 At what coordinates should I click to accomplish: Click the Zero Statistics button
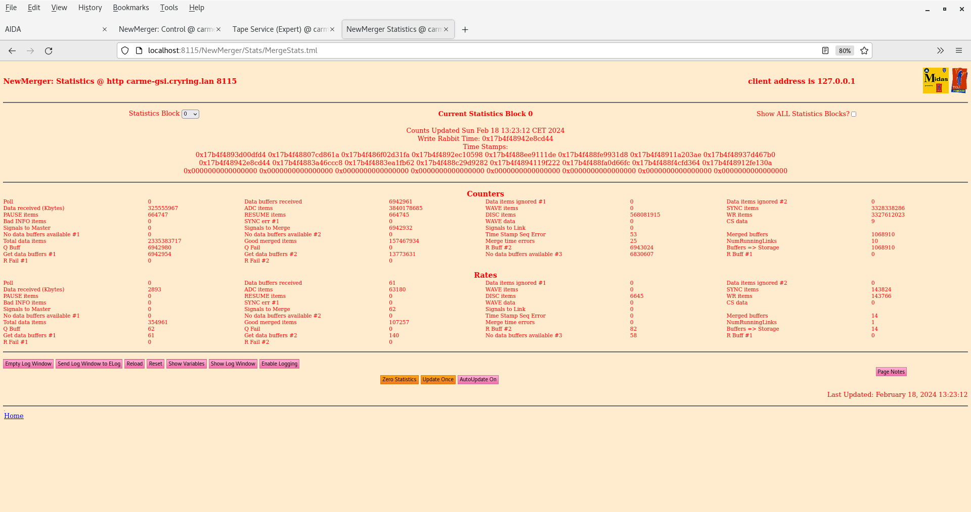[399, 380]
